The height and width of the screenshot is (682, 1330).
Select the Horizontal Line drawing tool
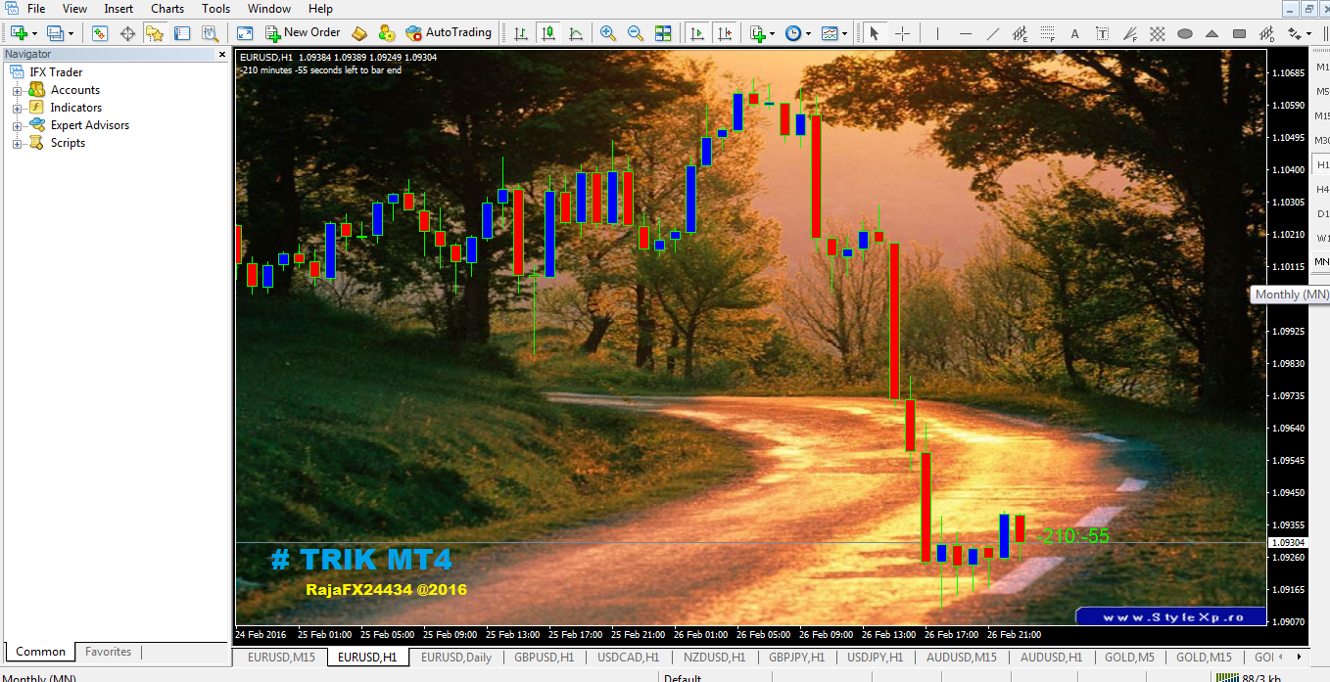click(x=964, y=32)
